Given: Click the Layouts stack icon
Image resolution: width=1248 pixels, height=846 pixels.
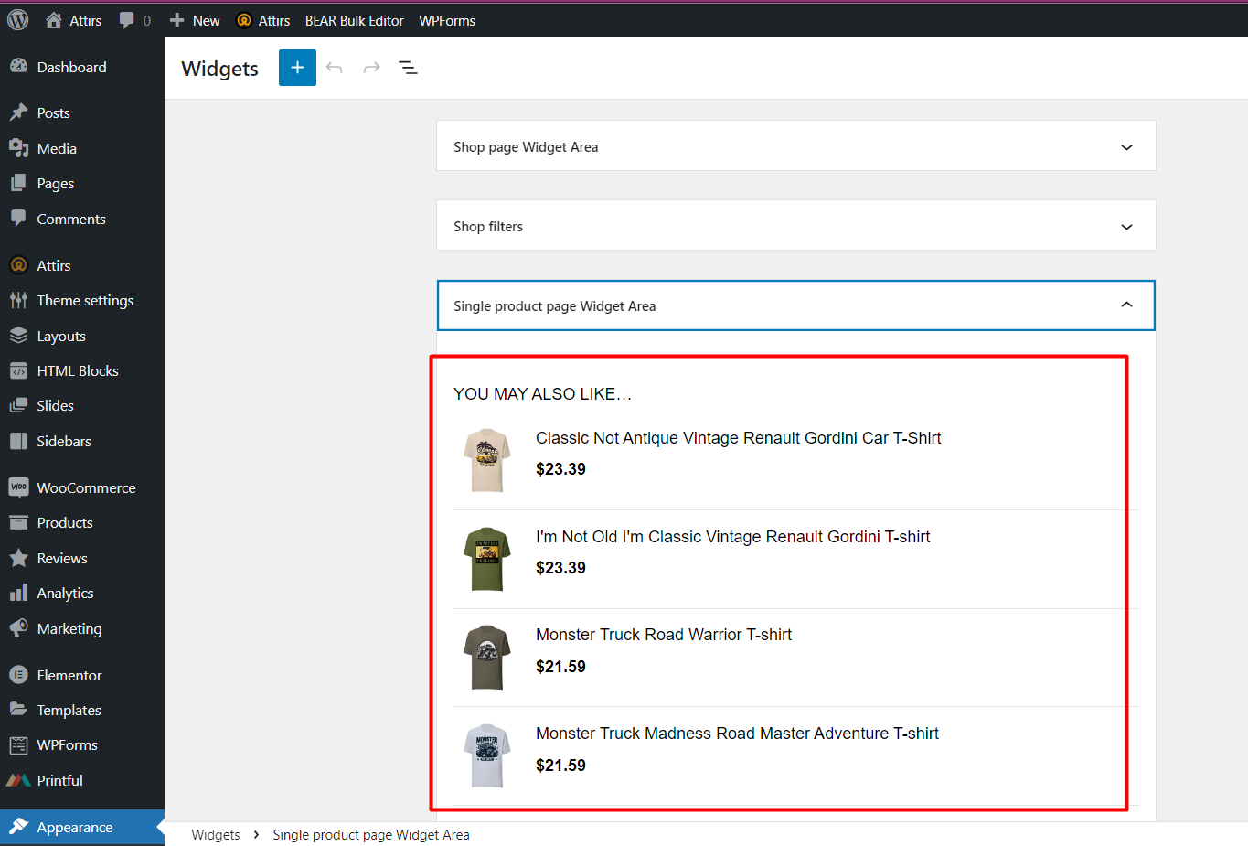Looking at the screenshot, I should [x=18, y=336].
